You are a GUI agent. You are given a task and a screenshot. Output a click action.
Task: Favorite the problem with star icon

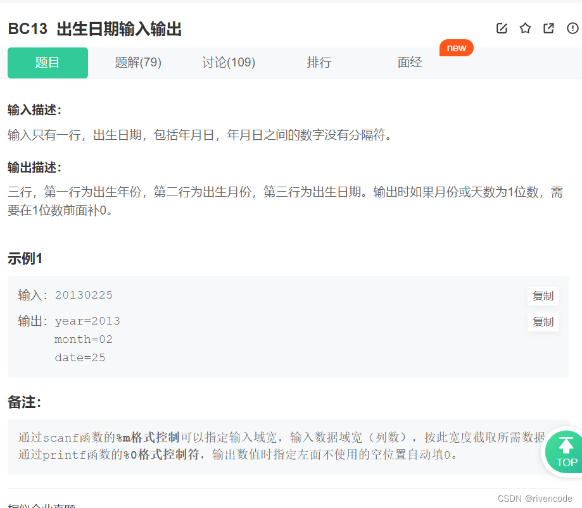coord(525,28)
